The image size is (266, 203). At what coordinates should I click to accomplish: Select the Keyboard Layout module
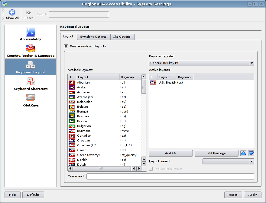click(x=31, y=67)
